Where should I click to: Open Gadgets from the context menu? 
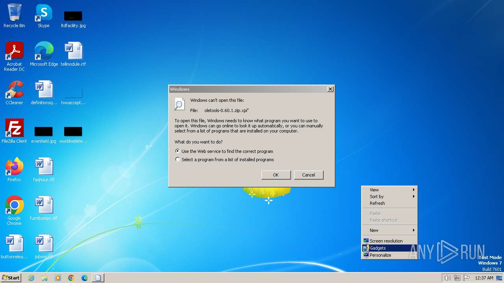click(389, 248)
